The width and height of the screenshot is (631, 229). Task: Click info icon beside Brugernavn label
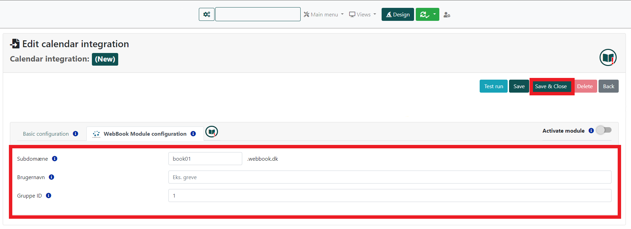52,177
